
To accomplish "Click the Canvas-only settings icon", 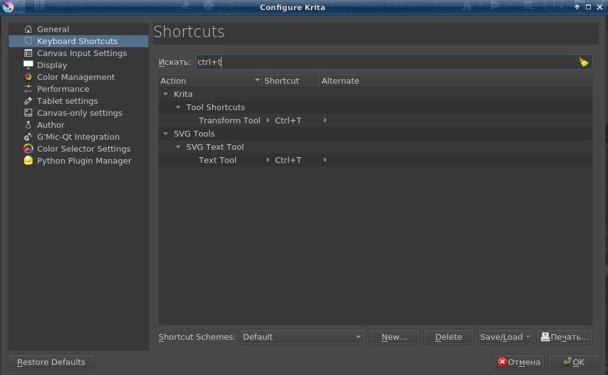I will (x=28, y=113).
